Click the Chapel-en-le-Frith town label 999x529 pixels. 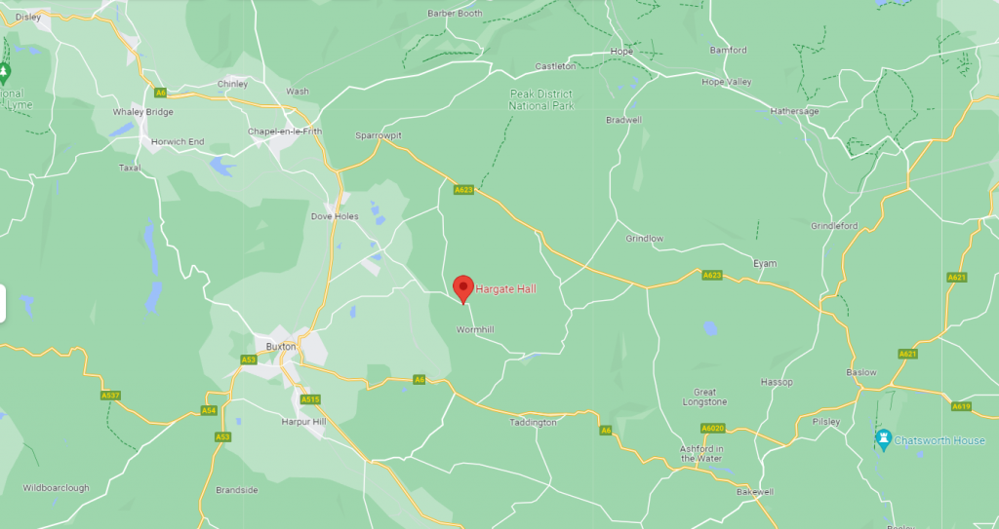tap(285, 132)
